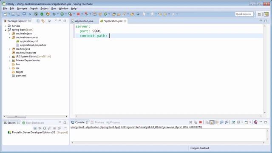Click the Save toolbar icon
Image resolution: width=272 pixels, height=153 pixels.
pos(13,14)
